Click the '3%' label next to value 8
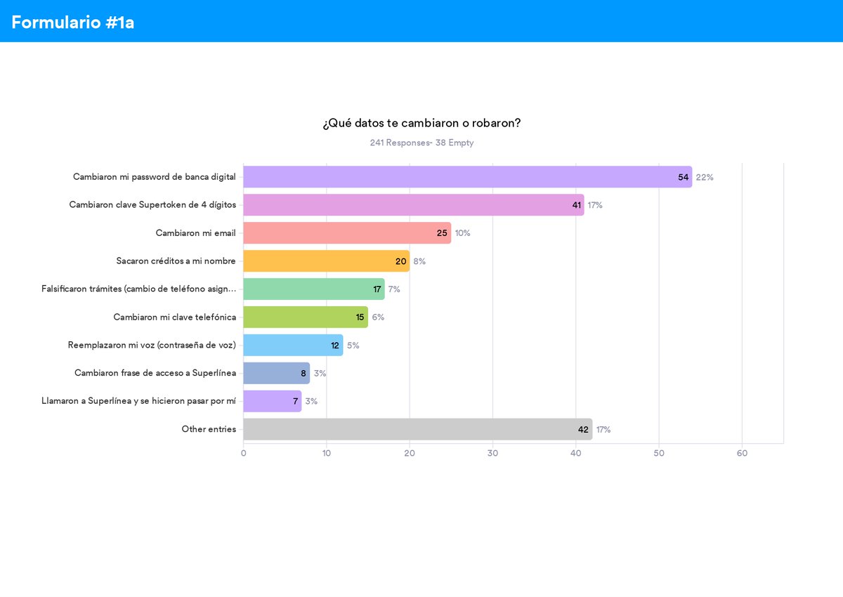 pyautogui.click(x=320, y=374)
